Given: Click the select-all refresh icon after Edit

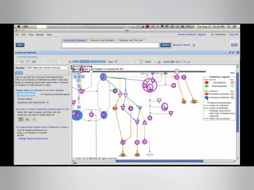Looking at the screenshot, I should pos(39,62).
